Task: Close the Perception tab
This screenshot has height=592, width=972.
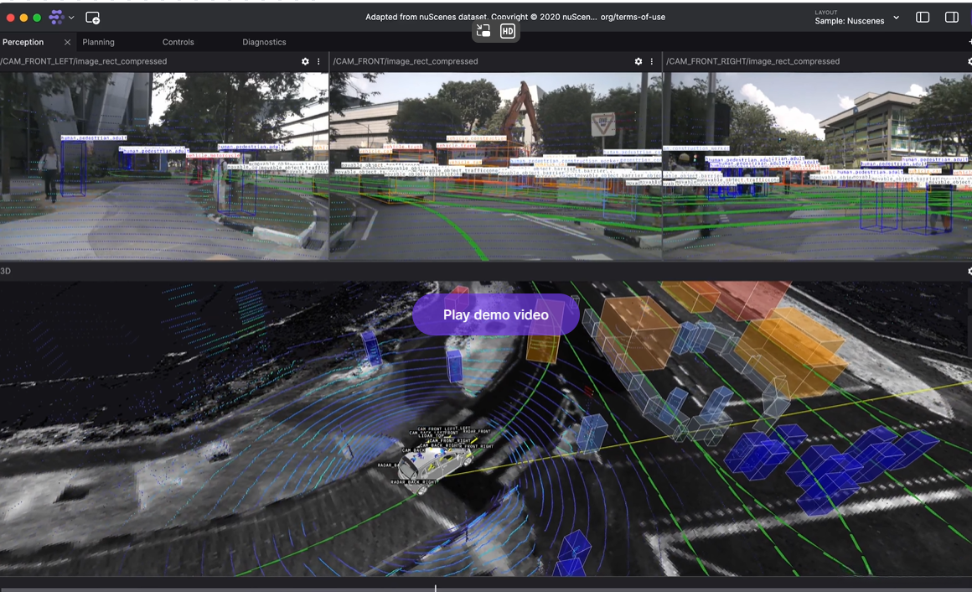Action: click(x=67, y=42)
